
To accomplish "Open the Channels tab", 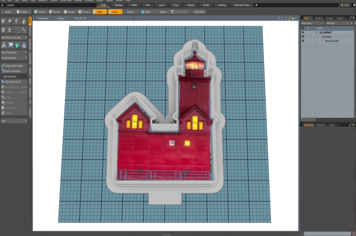I will tap(320, 125).
